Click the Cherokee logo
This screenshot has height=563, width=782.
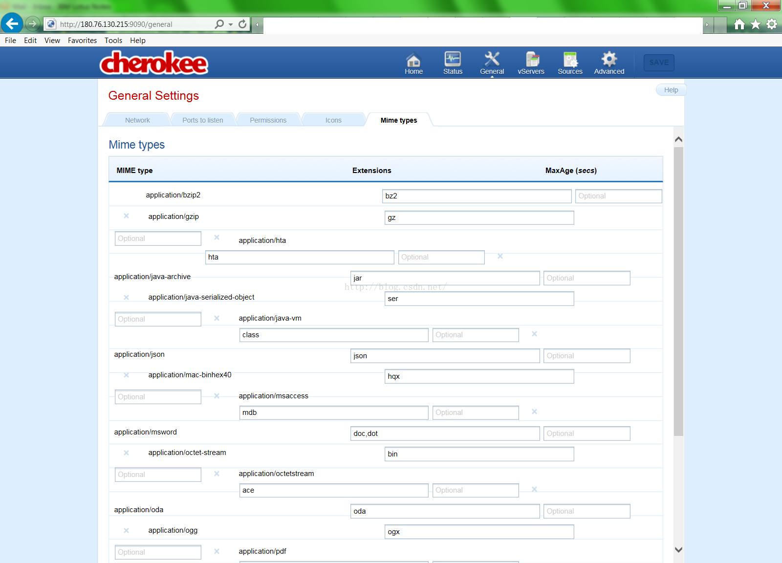154,63
